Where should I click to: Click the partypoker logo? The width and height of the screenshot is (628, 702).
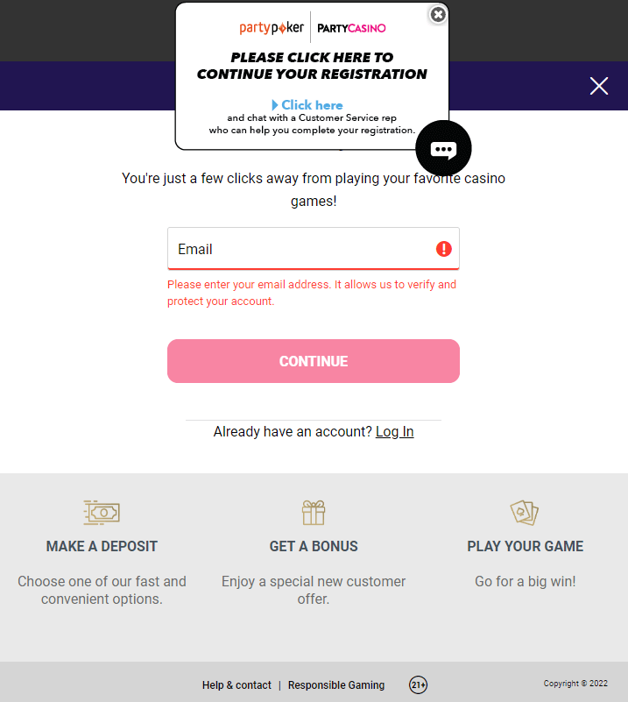coord(272,28)
